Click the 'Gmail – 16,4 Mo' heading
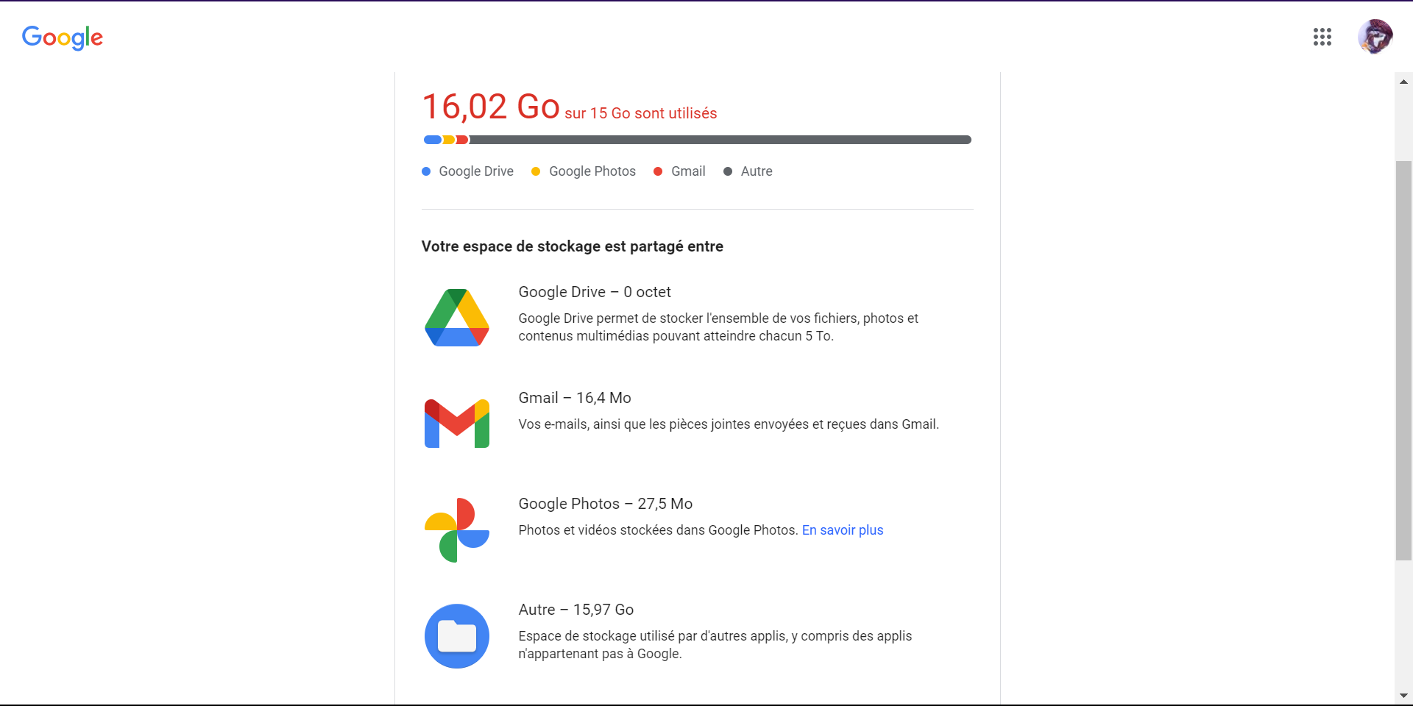This screenshot has height=706, width=1413. point(575,398)
